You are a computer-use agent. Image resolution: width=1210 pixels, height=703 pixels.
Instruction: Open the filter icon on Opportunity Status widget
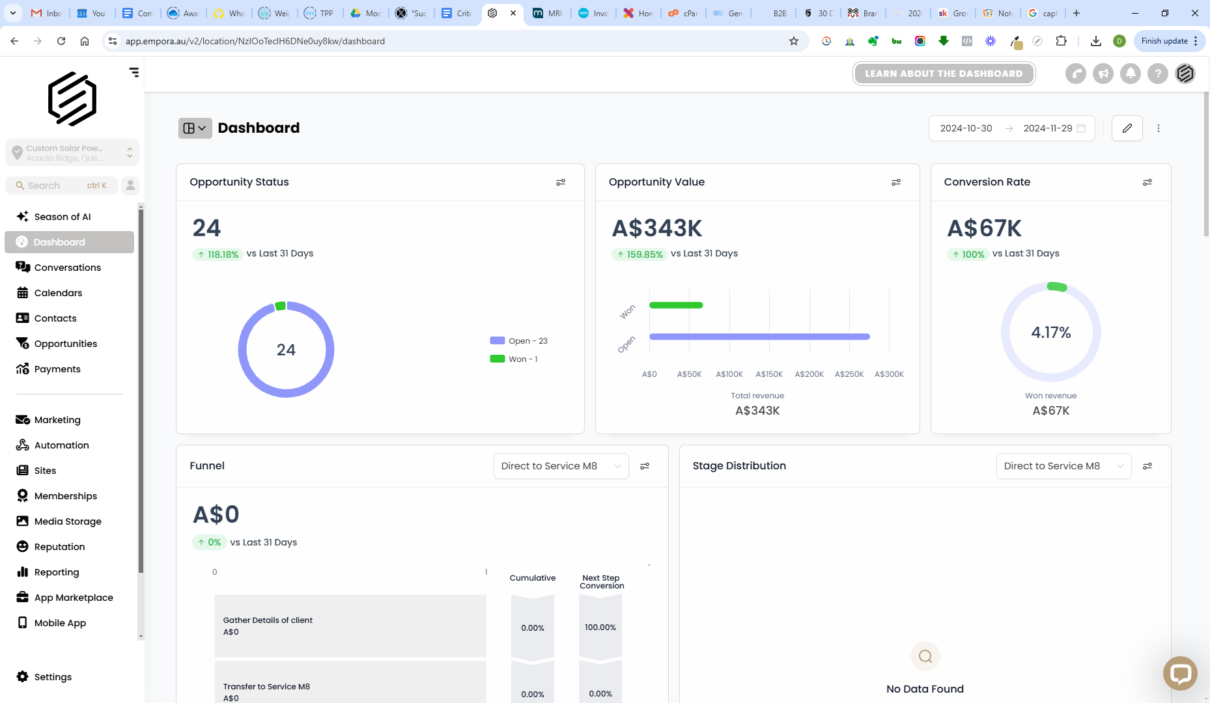[x=561, y=182]
